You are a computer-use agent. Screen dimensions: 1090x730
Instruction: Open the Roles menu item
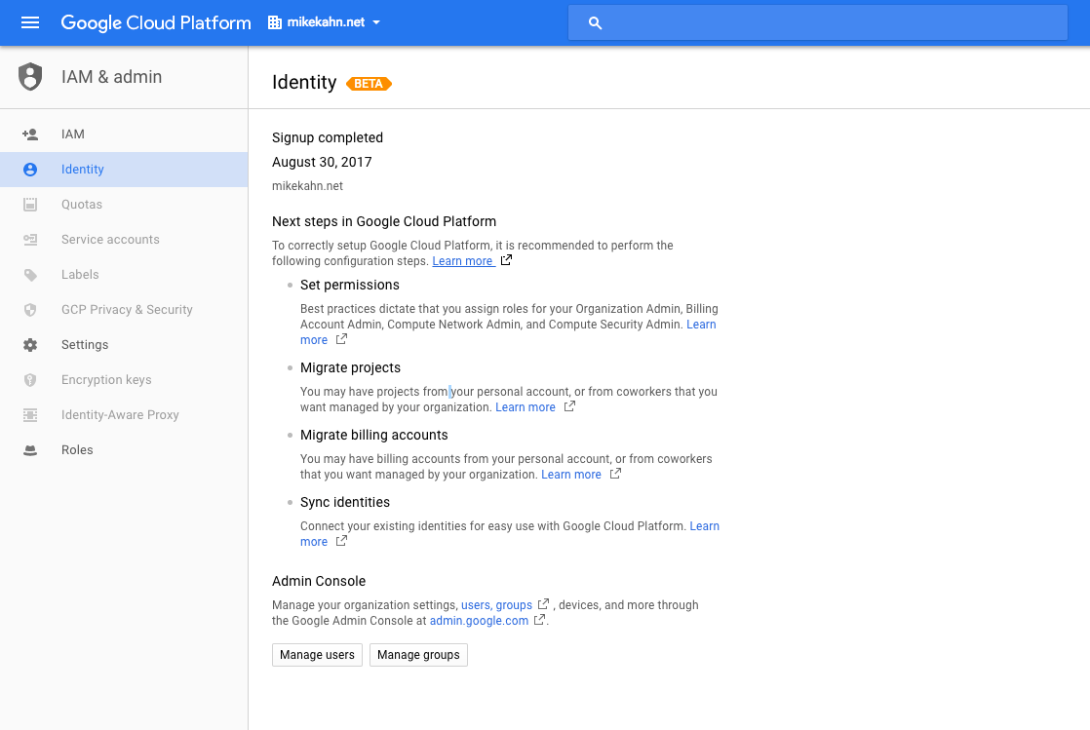click(77, 450)
